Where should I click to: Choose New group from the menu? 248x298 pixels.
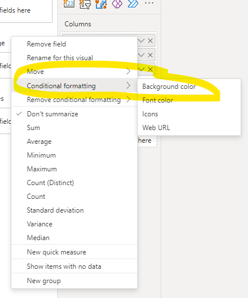point(74,281)
